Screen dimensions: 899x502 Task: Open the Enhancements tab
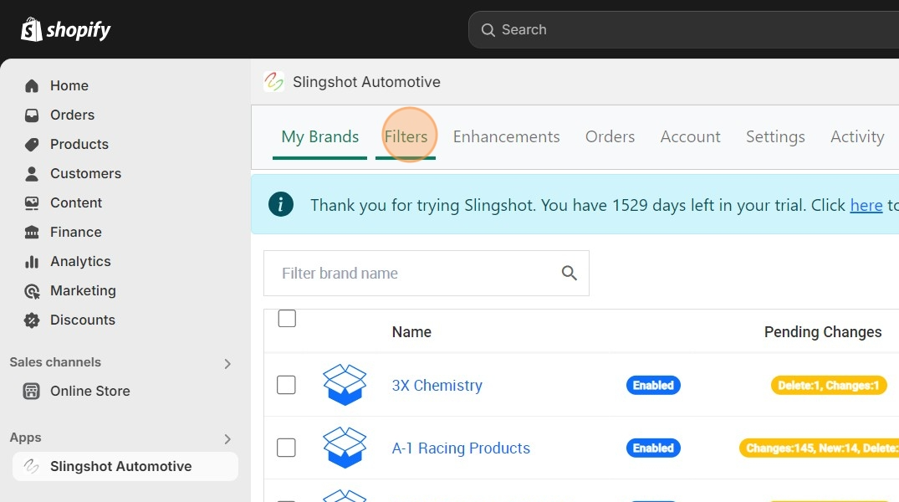click(506, 136)
